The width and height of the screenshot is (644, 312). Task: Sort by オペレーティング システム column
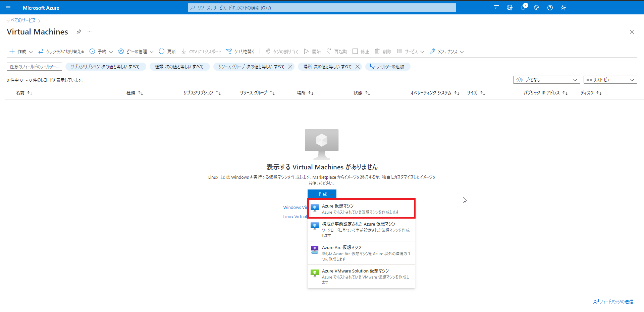(435, 93)
